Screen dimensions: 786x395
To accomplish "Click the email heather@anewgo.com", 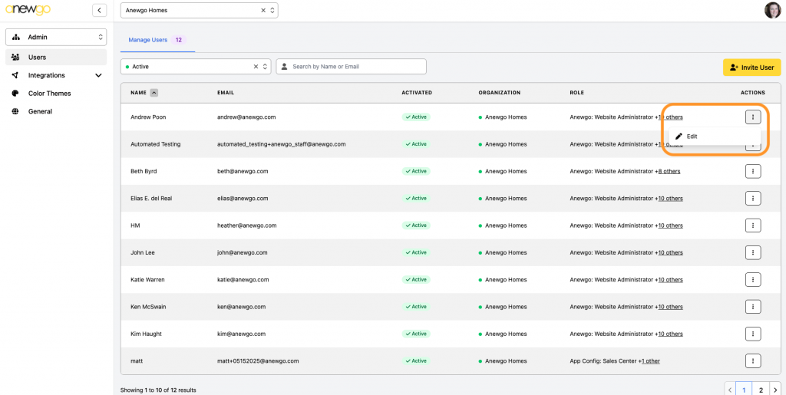I will tap(247, 225).
